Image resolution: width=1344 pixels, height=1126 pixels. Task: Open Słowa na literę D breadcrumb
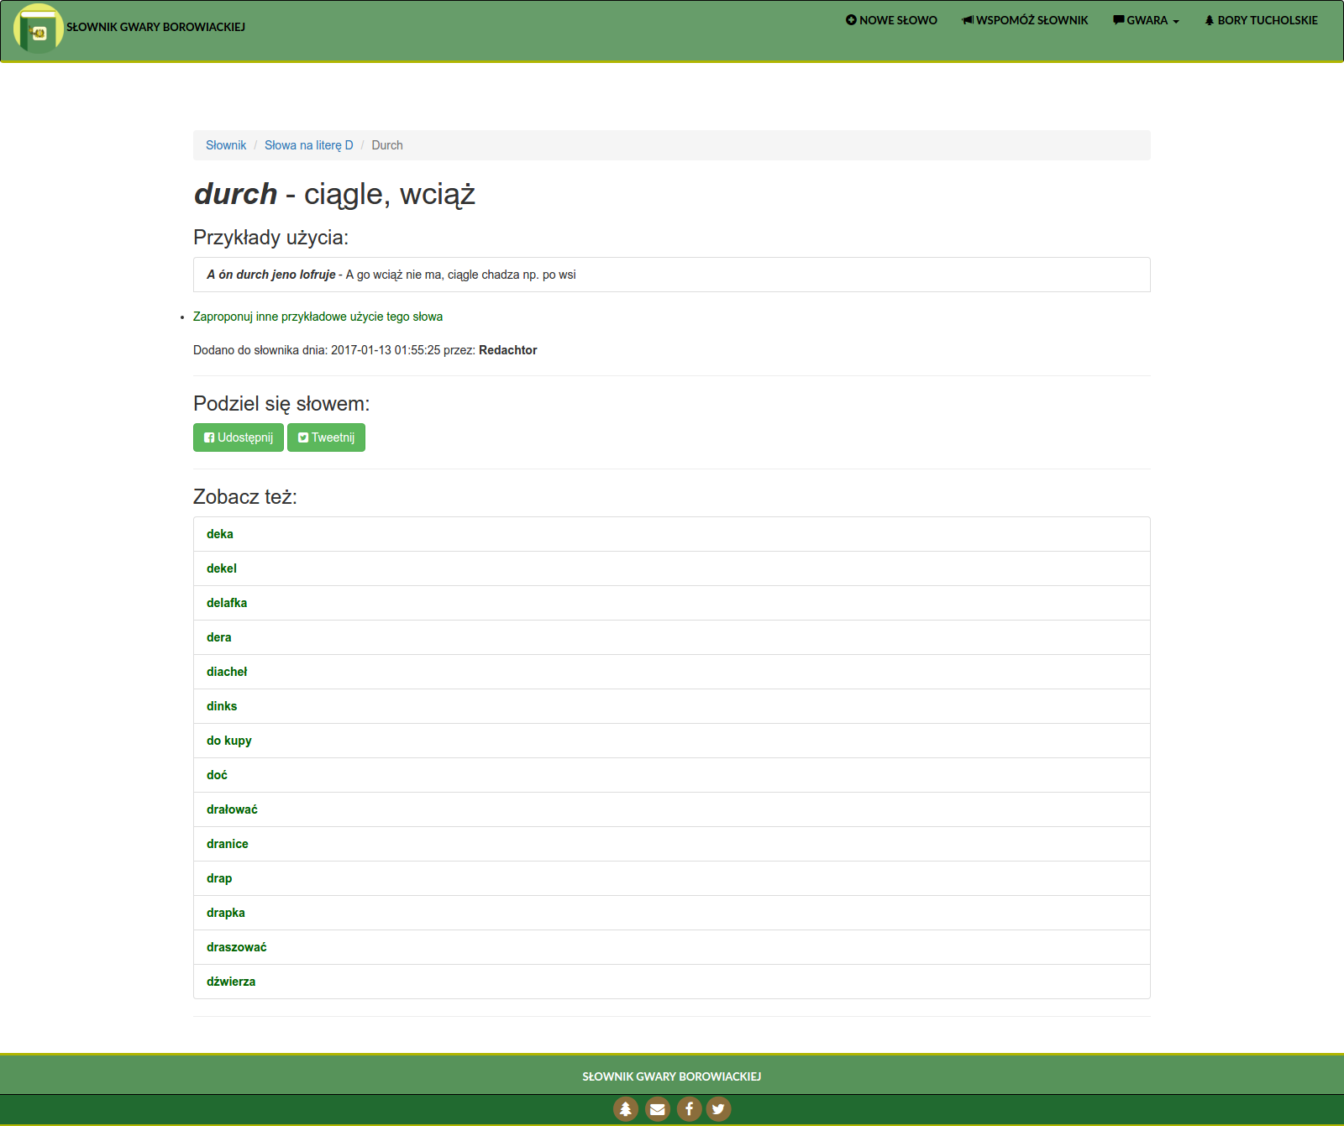click(308, 145)
